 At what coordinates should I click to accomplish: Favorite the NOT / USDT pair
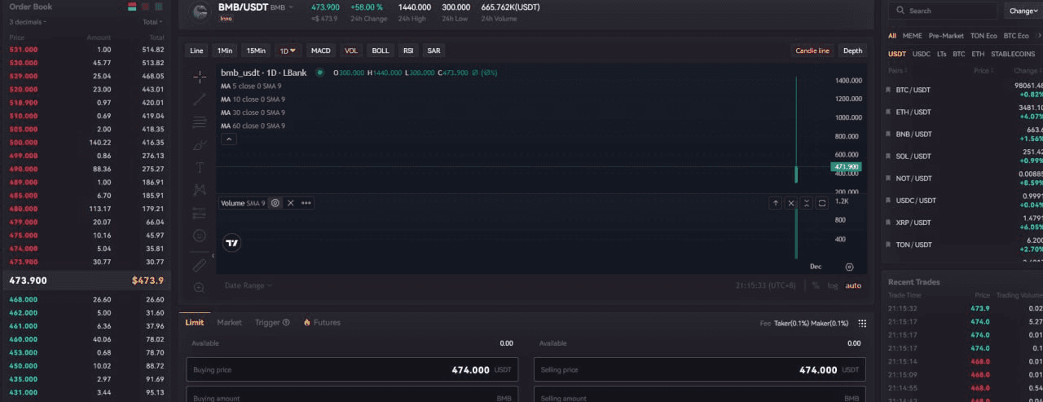[x=889, y=178]
